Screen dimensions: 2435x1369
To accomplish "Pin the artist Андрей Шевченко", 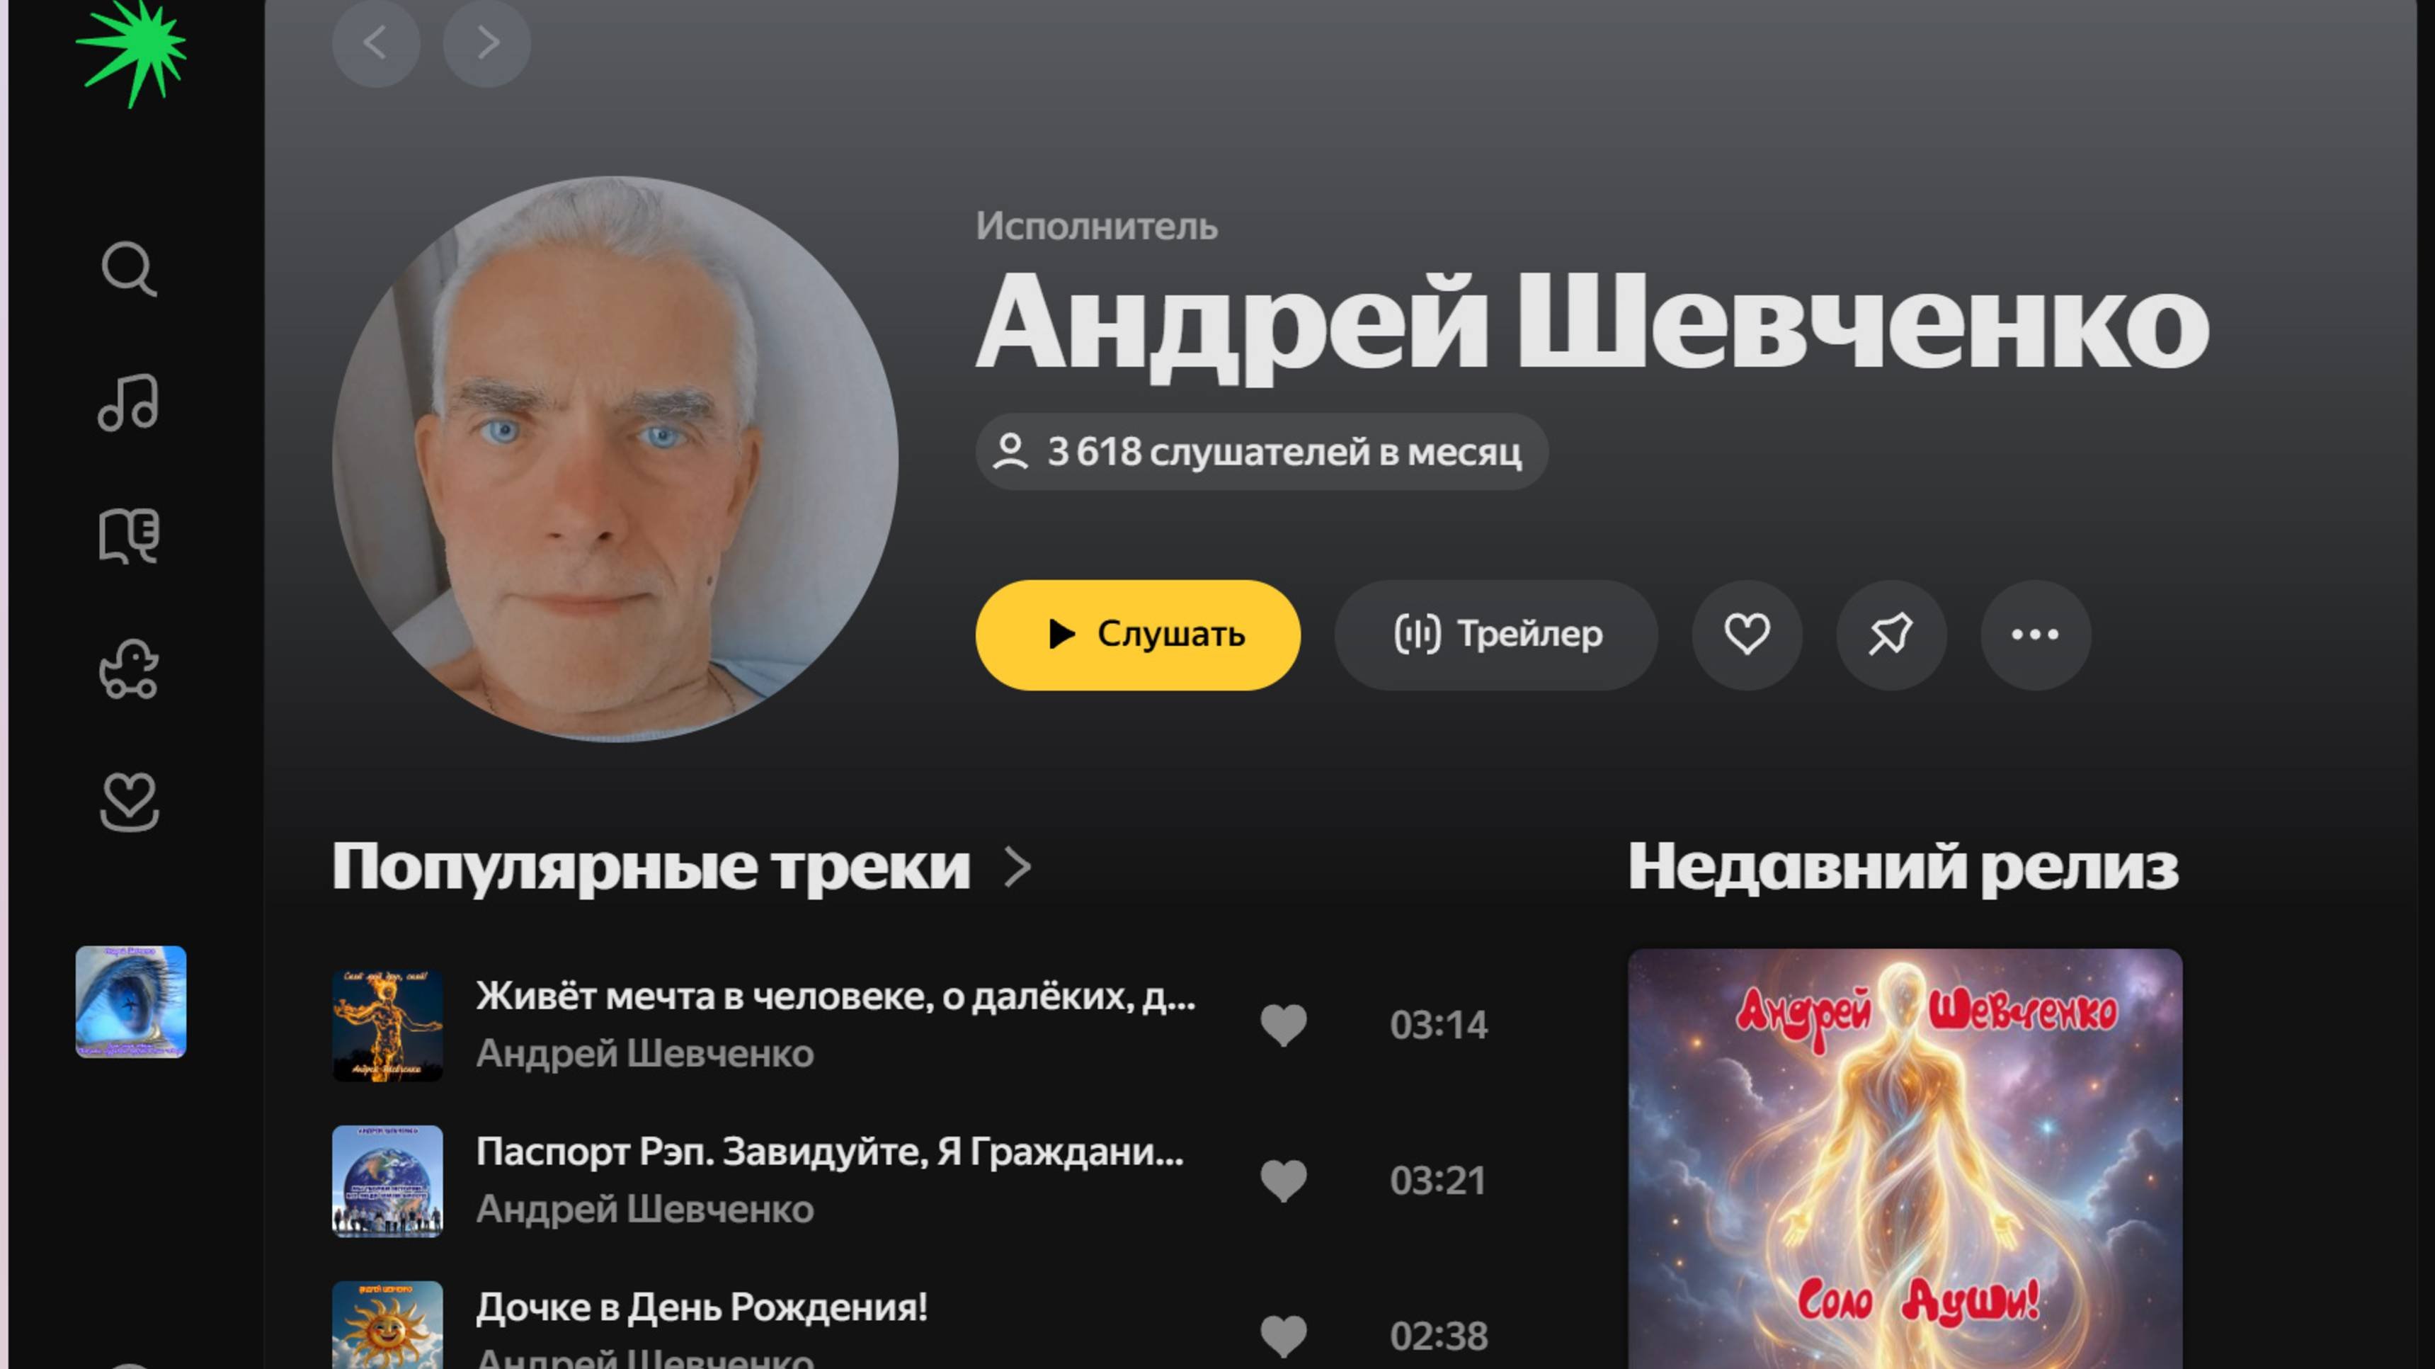I will pos(1891,635).
